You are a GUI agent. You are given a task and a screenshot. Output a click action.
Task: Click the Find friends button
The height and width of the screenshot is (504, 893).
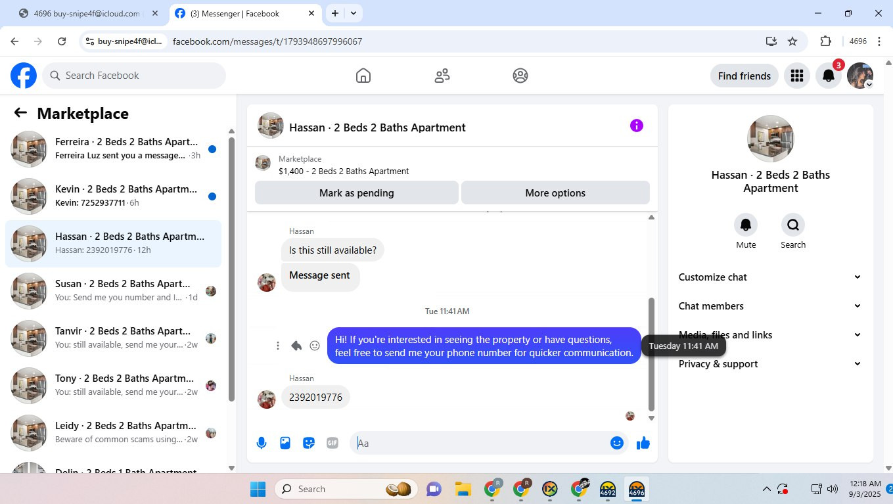click(744, 76)
